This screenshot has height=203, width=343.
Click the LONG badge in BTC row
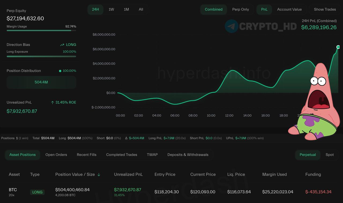(x=37, y=192)
